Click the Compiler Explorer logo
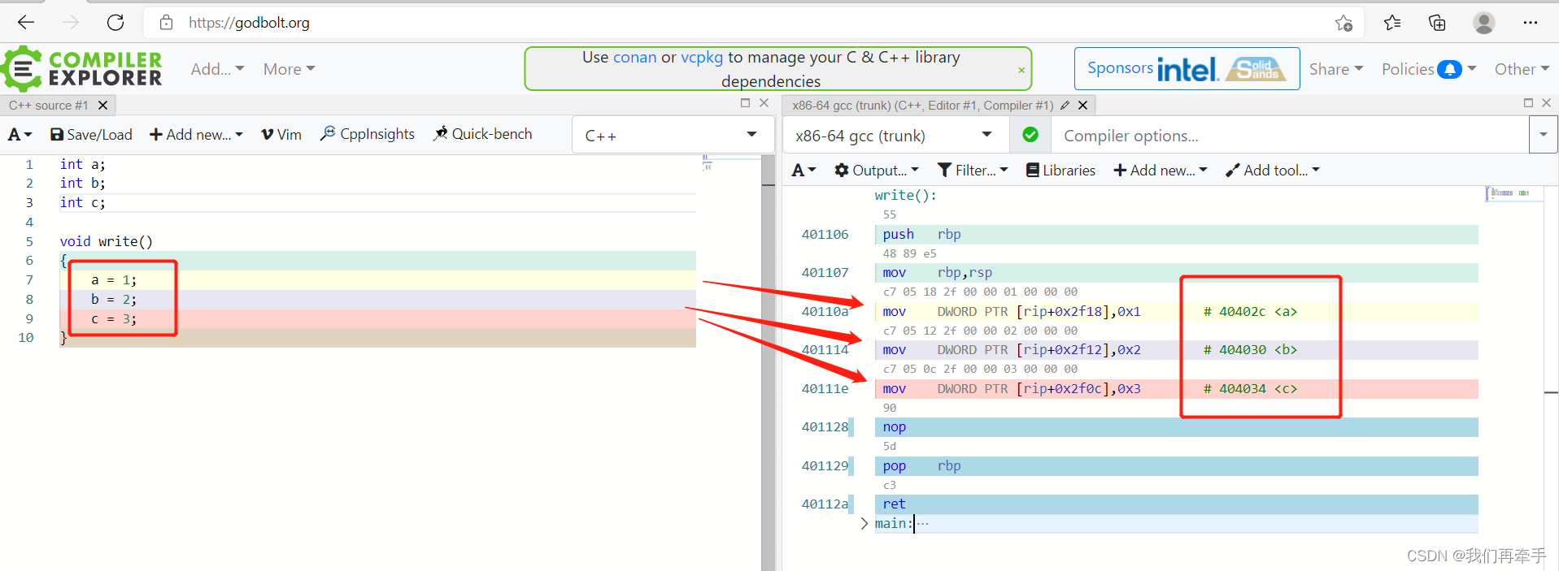This screenshot has width=1559, height=571. point(81,69)
